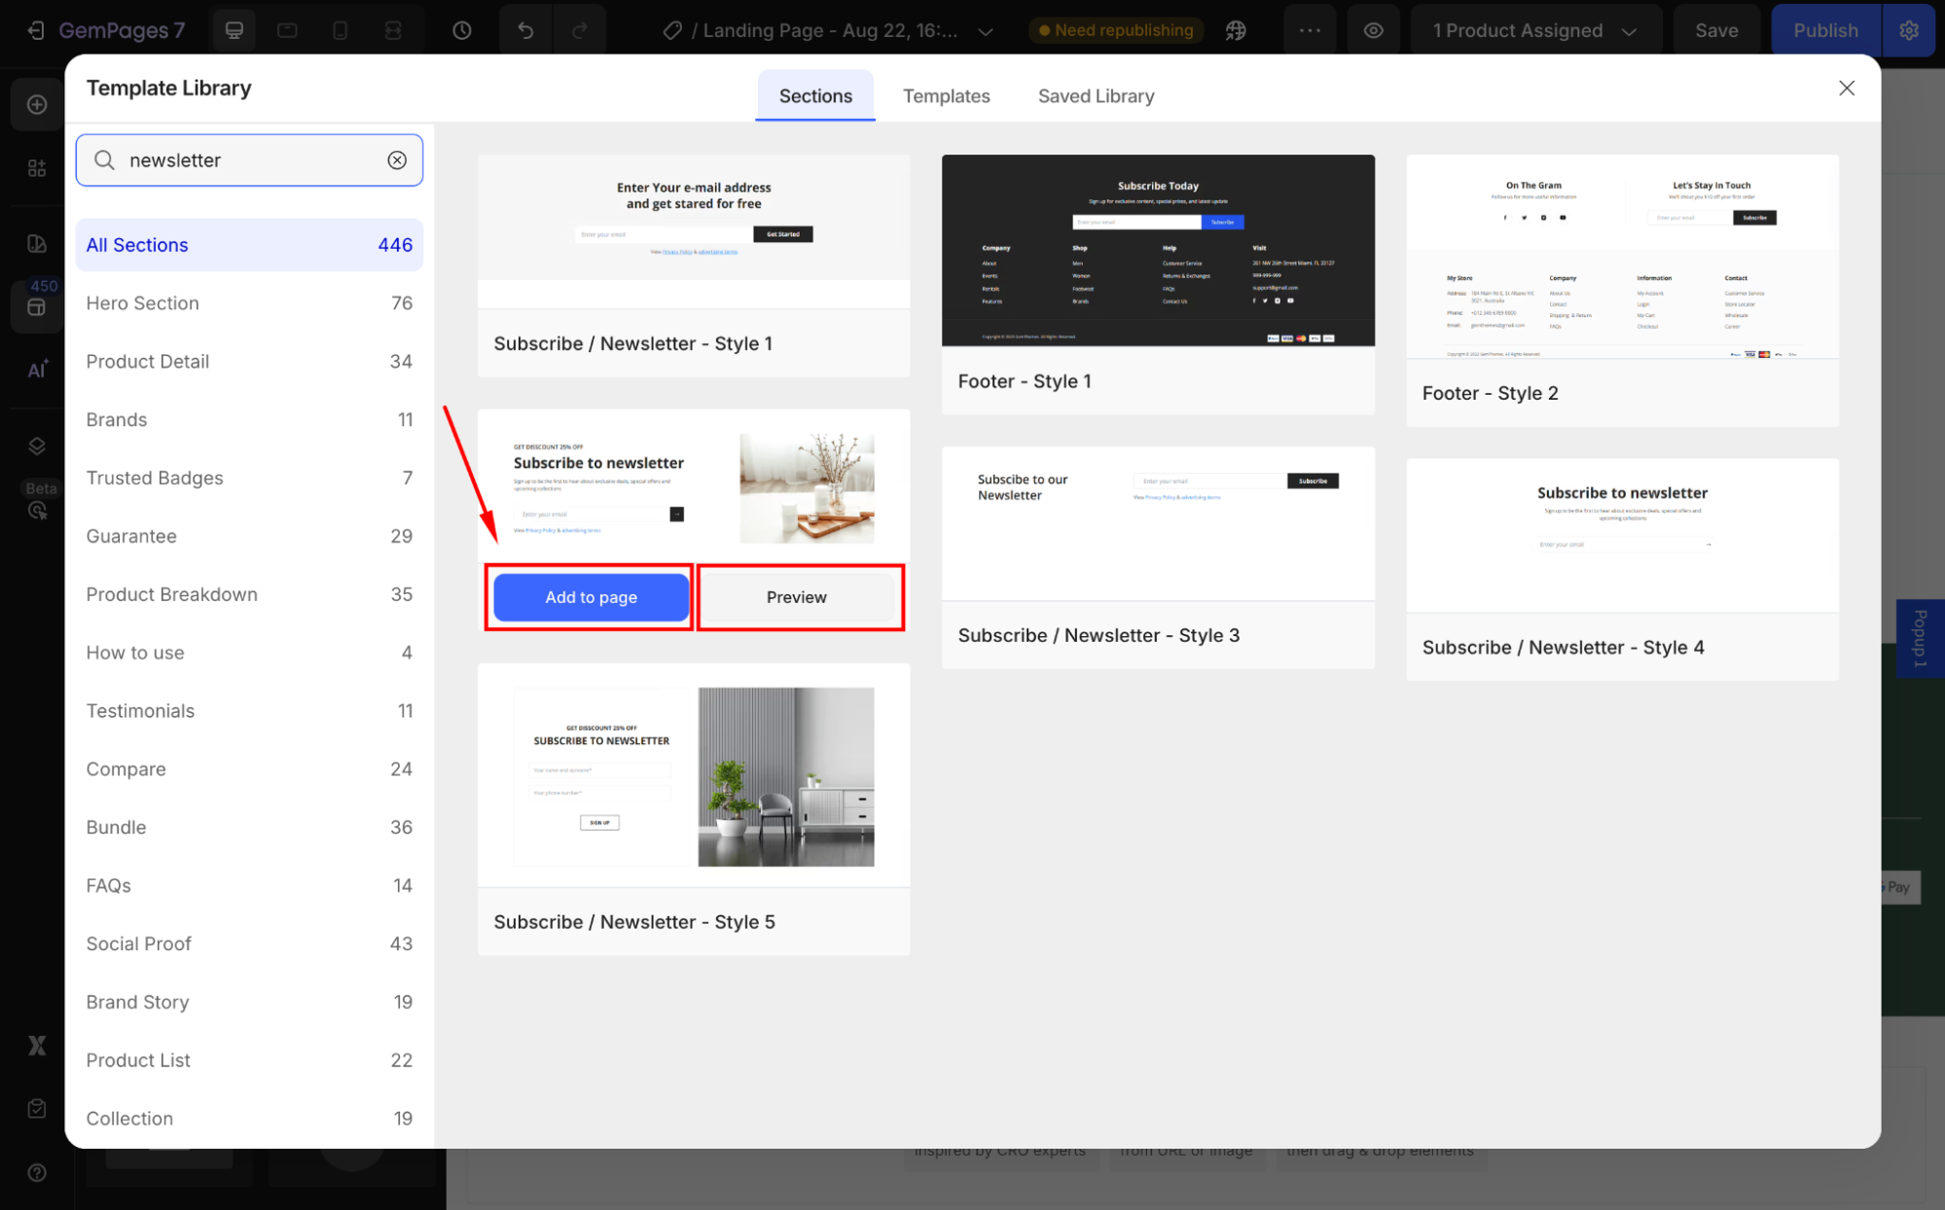Viewport: 1945px width, 1210px height.
Task: Open the Saved Library tab
Action: point(1096,96)
